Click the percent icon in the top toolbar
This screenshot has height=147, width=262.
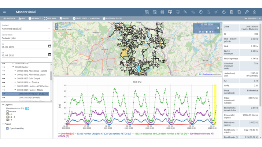(185, 12)
